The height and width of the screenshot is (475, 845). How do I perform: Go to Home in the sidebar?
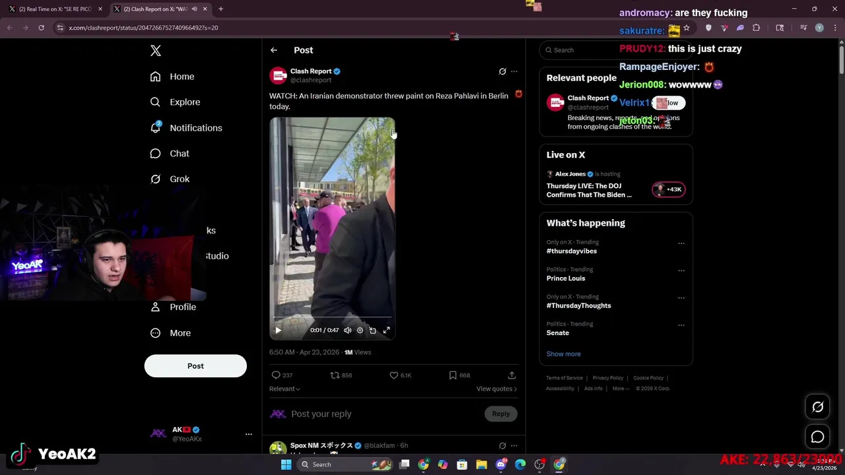coord(172,77)
